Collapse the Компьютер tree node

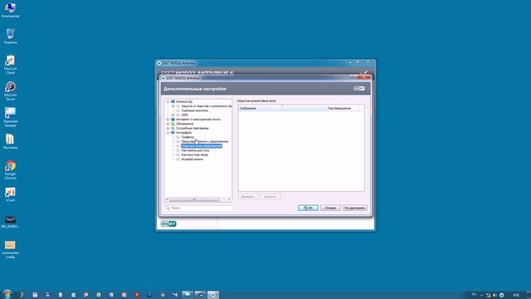point(168,101)
